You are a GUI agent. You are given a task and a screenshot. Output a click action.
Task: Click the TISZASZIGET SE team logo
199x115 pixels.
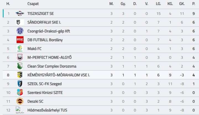[20, 13]
